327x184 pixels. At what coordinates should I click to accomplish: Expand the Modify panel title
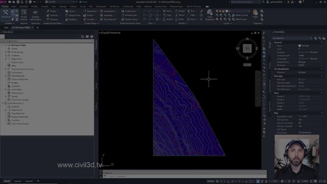point(183,24)
